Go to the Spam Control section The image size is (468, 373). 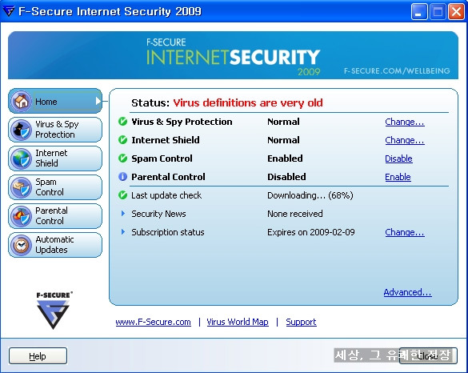tap(55, 187)
